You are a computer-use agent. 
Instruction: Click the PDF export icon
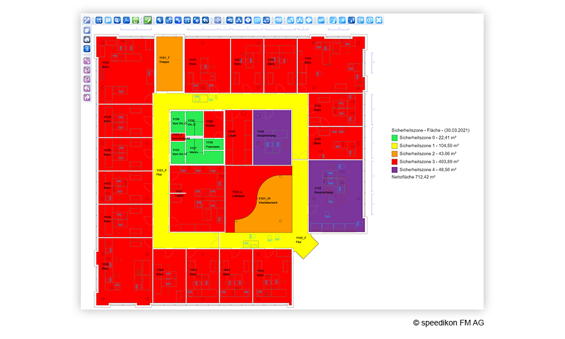point(127,20)
